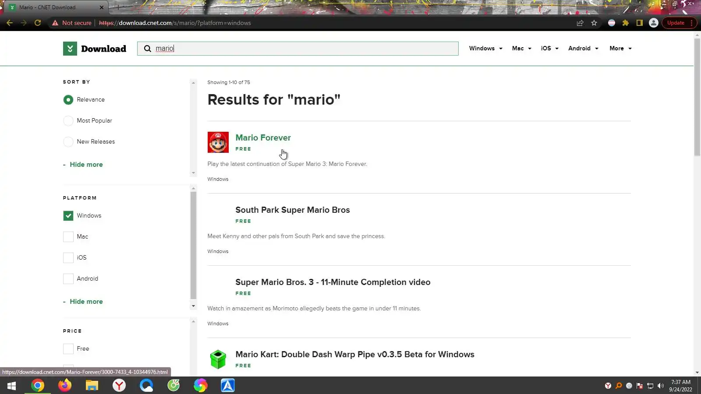Enable the iOS platform filter
The image size is (701, 394).
[68, 258]
